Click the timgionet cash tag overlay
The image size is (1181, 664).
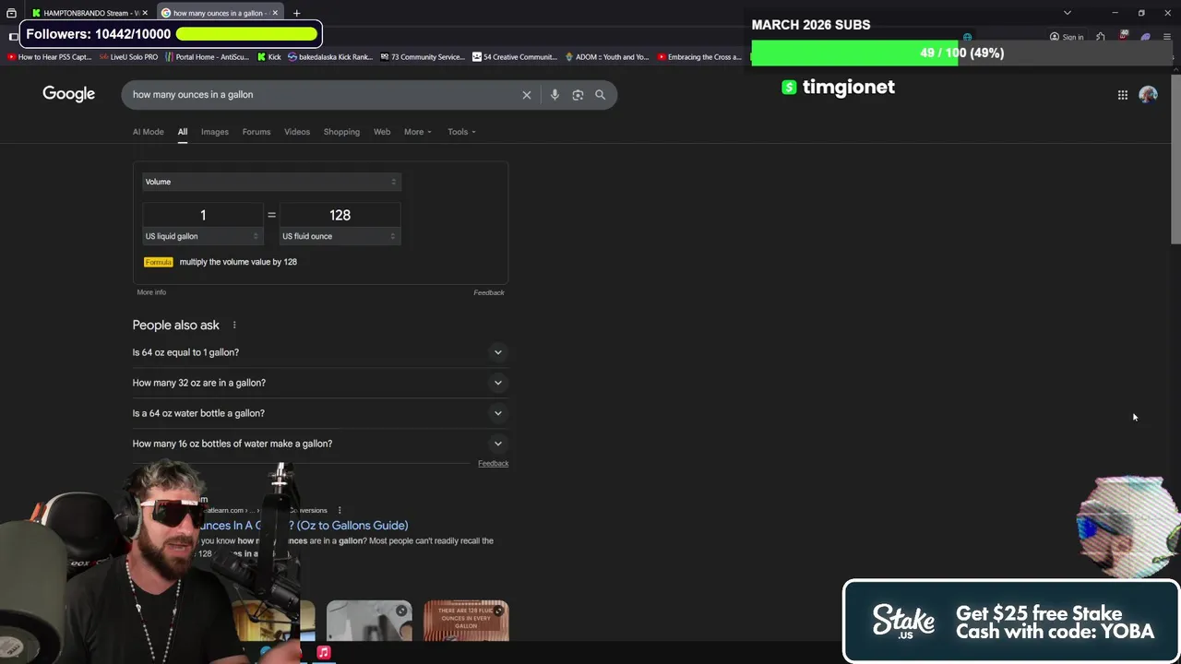pos(838,87)
